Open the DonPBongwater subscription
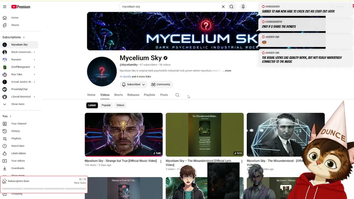This screenshot has height=199, width=354. (x=19, y=67)
